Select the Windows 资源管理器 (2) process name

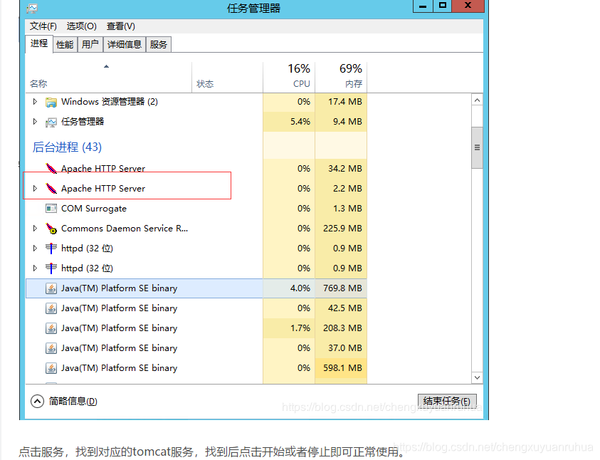110,102
